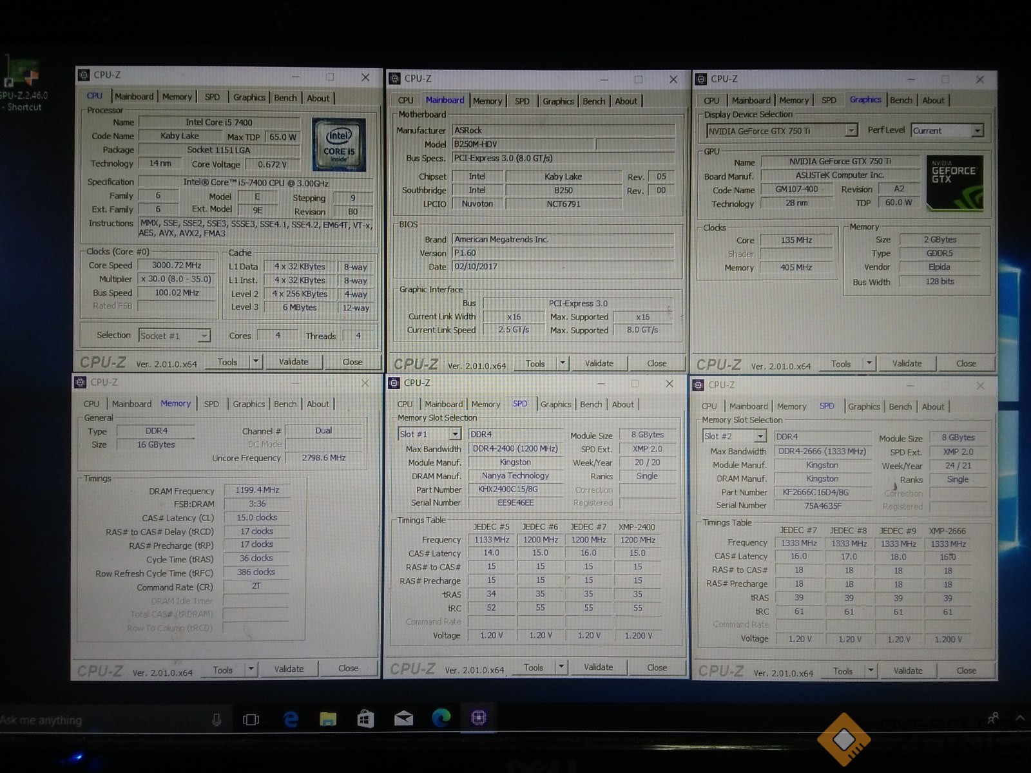Click Close in the Slot #1 SPD window

657,667
